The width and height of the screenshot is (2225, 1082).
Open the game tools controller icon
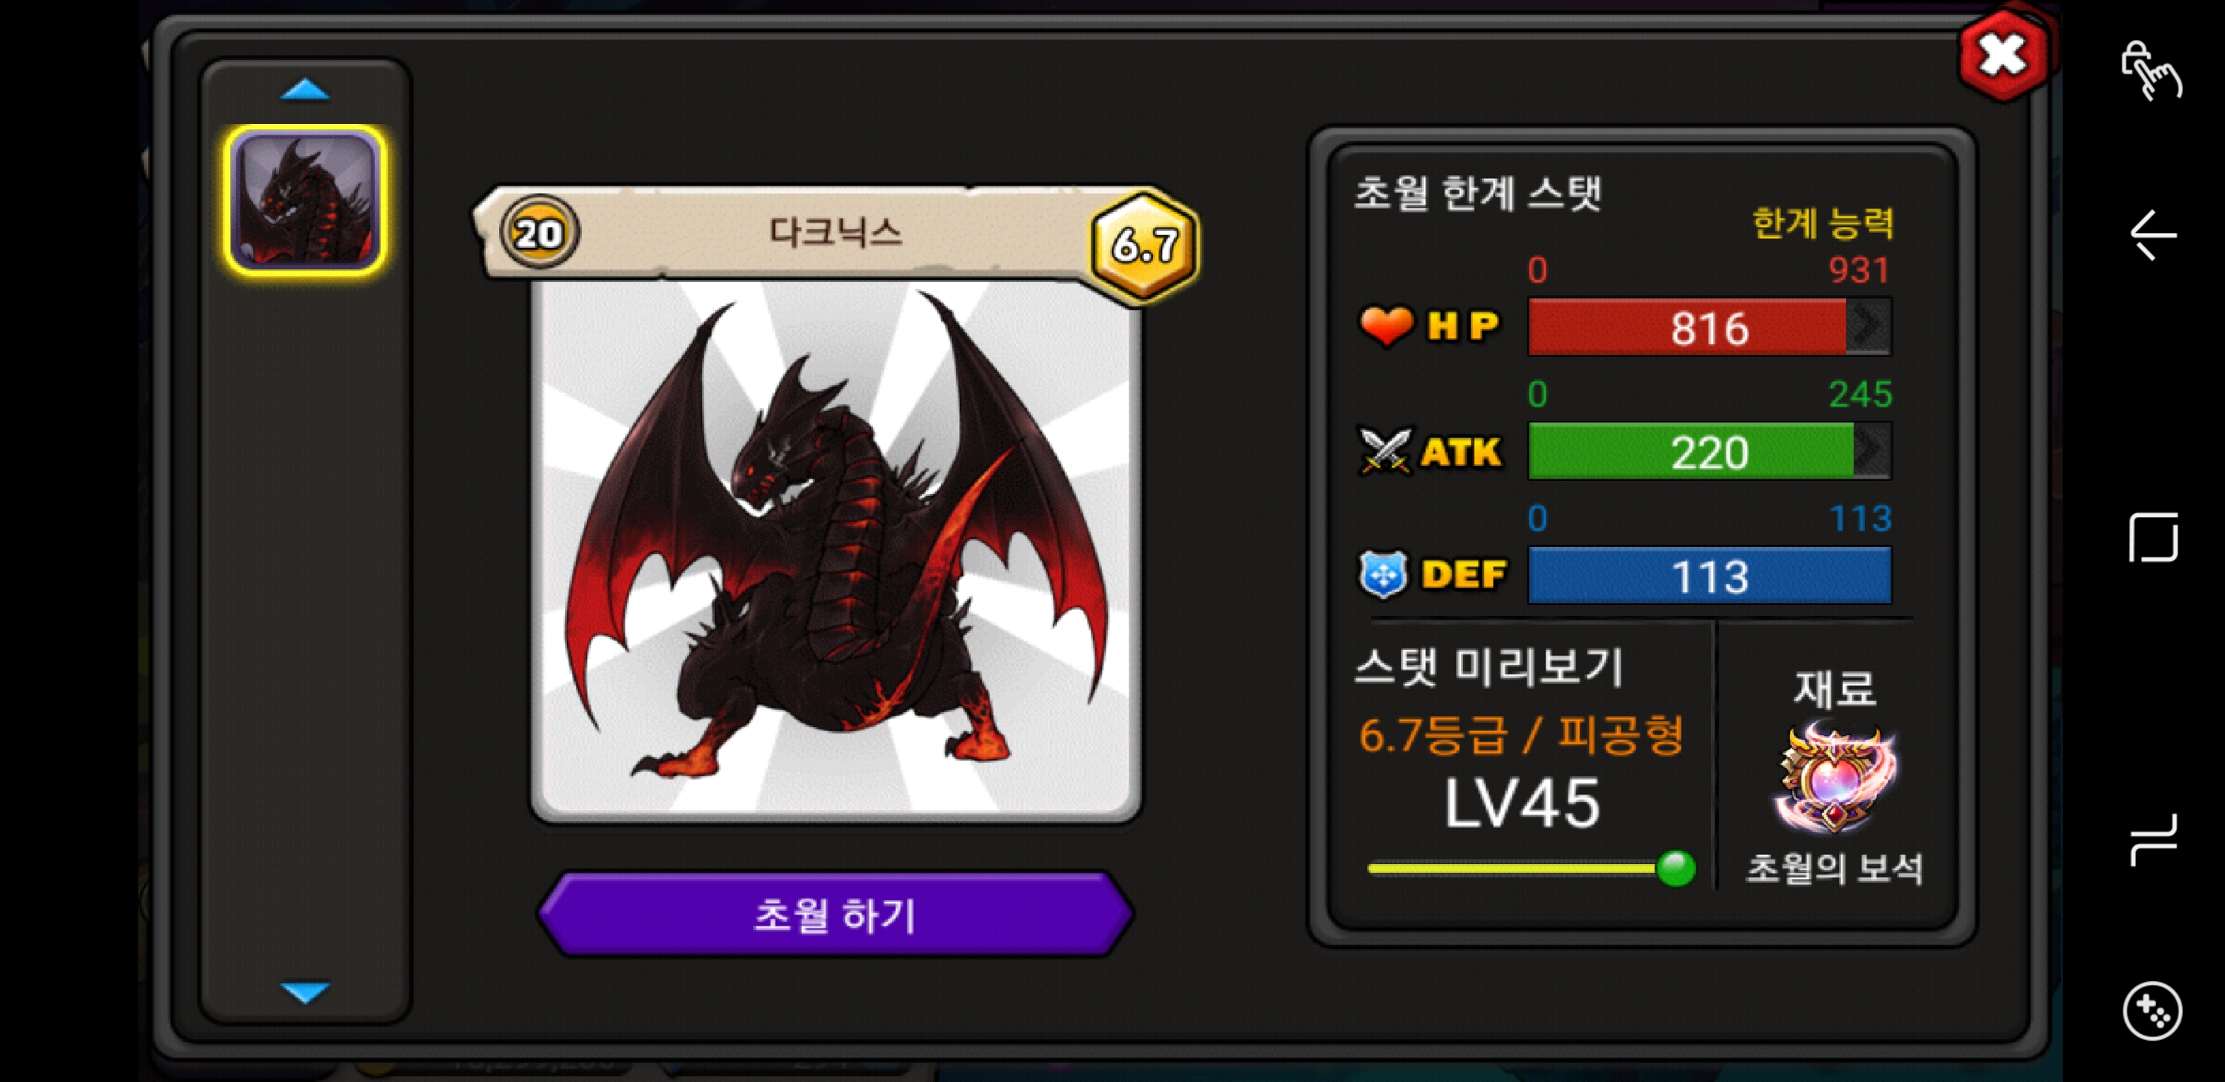pos(2152,1011)
